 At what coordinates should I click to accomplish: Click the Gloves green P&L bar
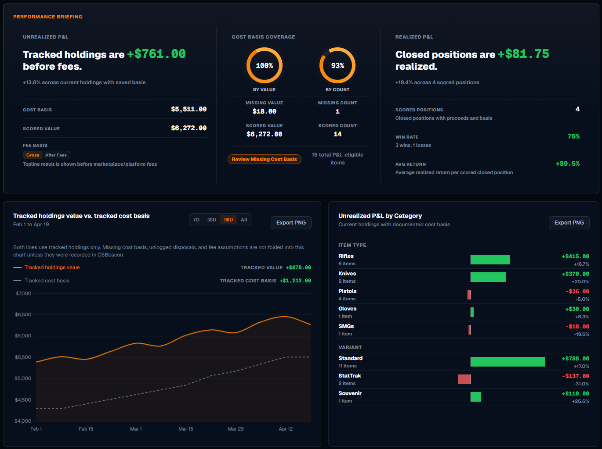tap(472, 312)
